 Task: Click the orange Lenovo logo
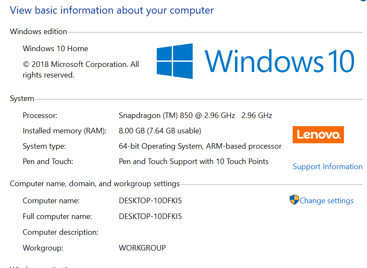(318, 135)
